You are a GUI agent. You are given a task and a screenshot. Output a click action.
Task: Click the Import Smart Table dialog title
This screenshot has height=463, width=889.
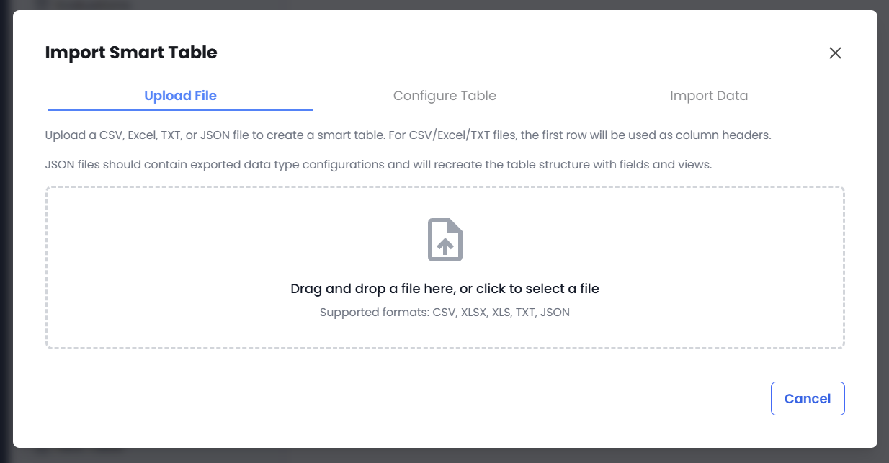tap(132, 52)
